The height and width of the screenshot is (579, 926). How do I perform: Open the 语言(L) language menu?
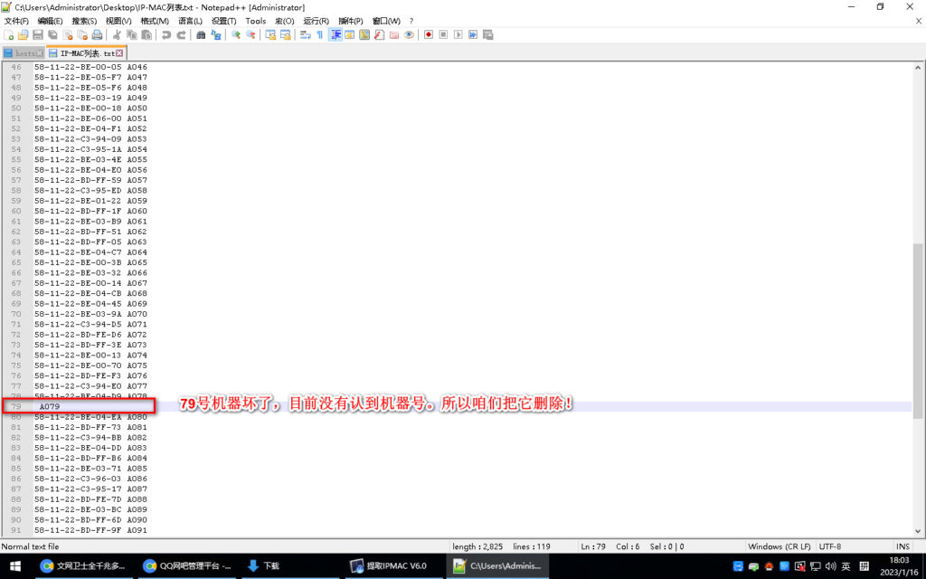[x=190, y=21]
